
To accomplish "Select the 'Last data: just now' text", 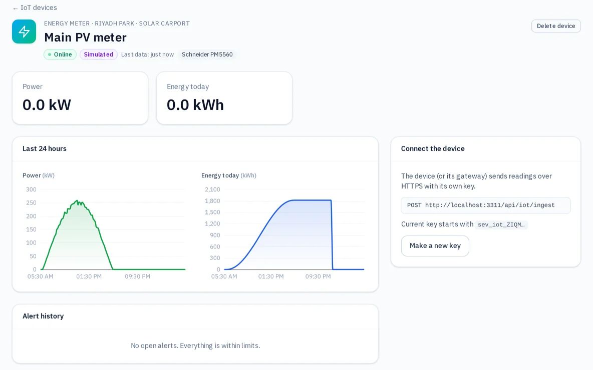I will [147, 54].
